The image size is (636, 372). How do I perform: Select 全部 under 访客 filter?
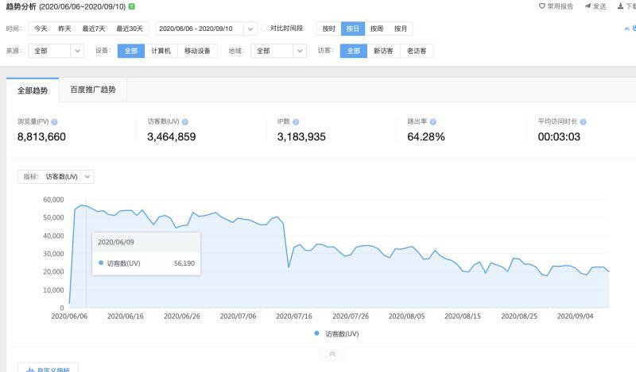(353, 51)
